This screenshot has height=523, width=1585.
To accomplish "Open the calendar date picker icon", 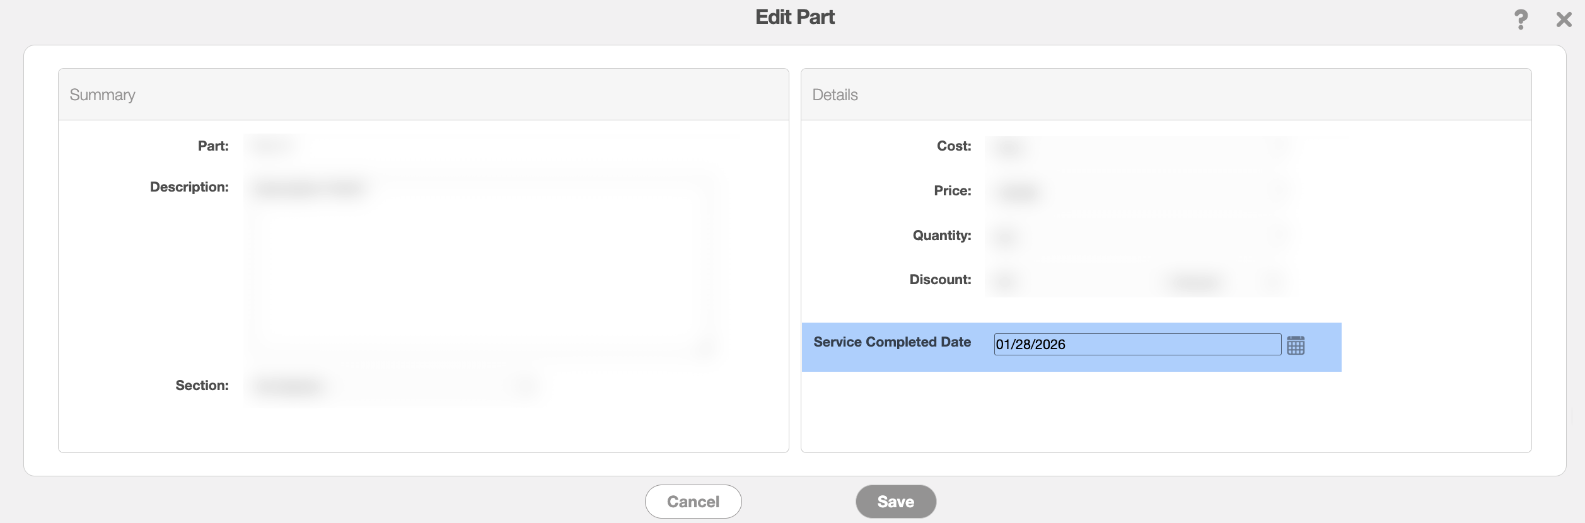I will point(1296,345).
